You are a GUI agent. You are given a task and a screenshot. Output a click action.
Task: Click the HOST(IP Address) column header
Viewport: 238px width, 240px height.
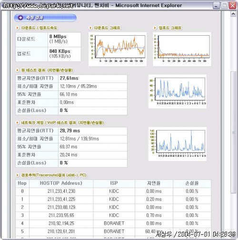(61, 183)
